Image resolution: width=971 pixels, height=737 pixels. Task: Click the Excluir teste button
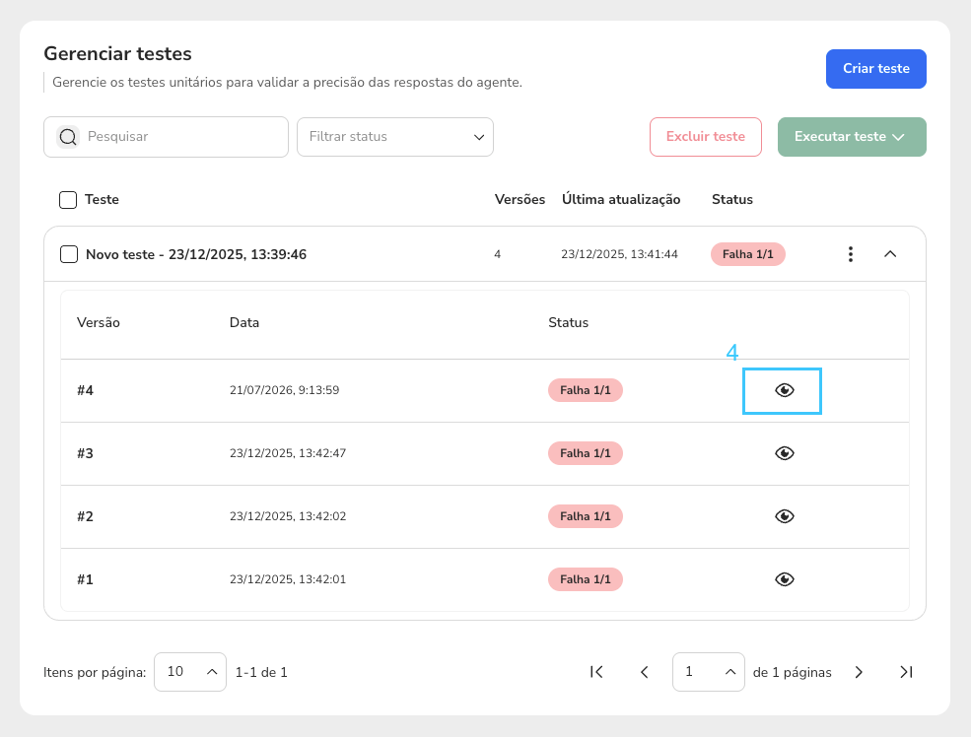[706, 137]
